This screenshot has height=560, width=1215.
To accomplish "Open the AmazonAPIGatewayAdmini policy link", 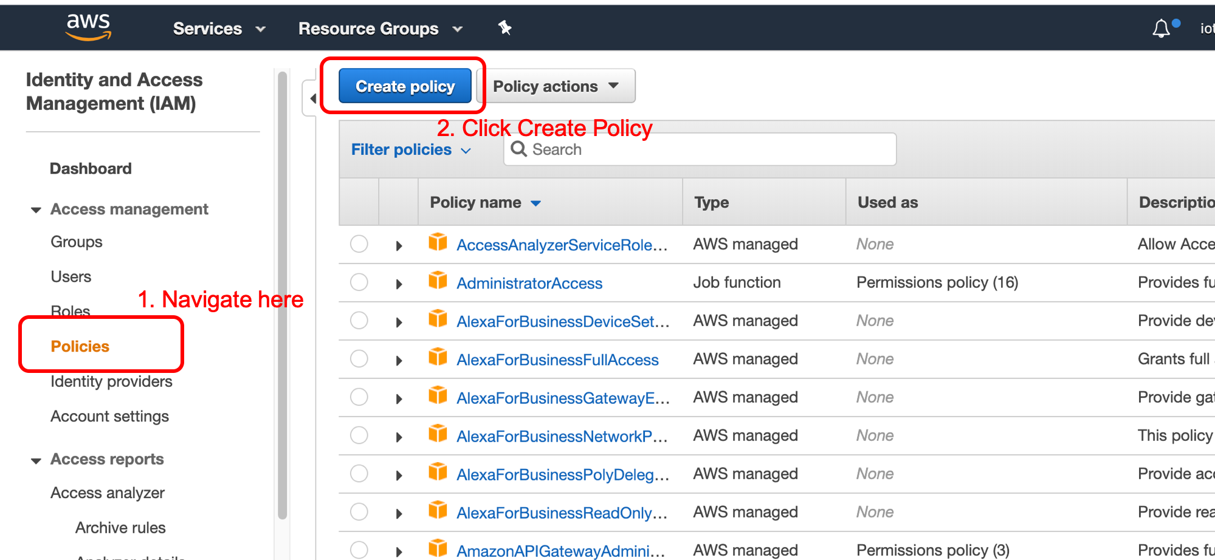I will (x=561, y=551).
